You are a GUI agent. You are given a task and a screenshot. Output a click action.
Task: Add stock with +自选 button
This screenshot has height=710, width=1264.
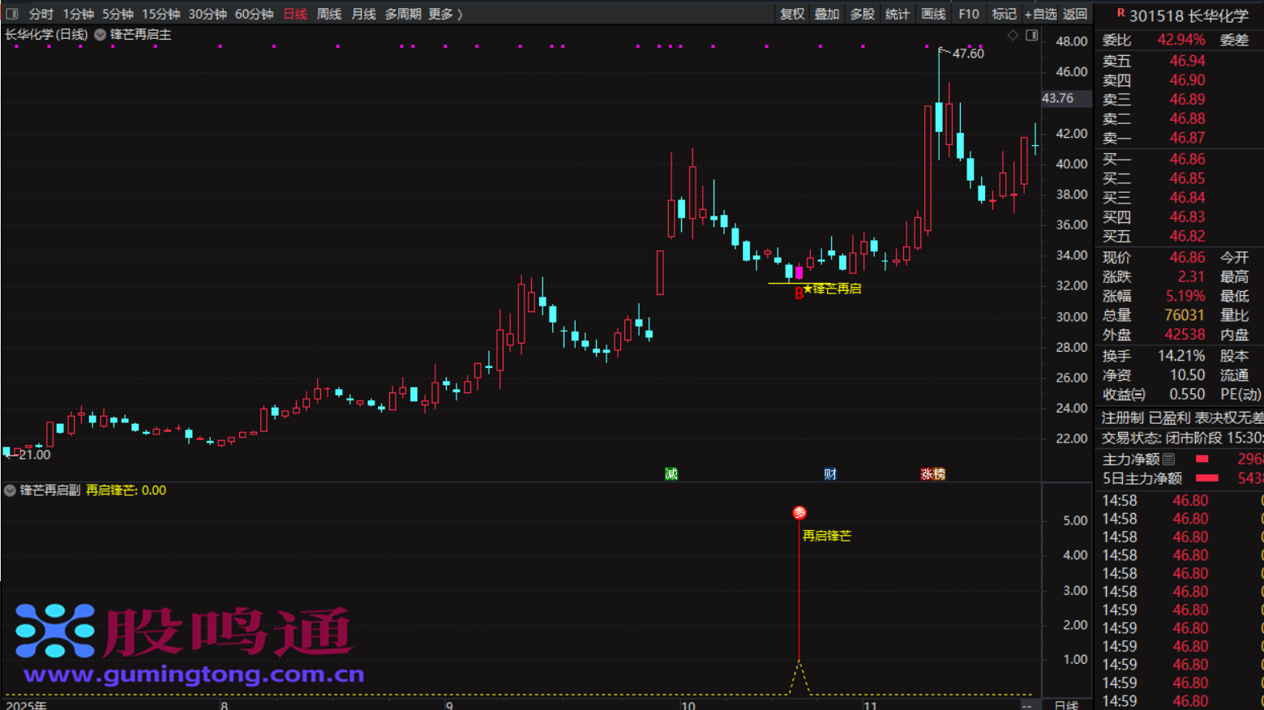(1040, 14)
